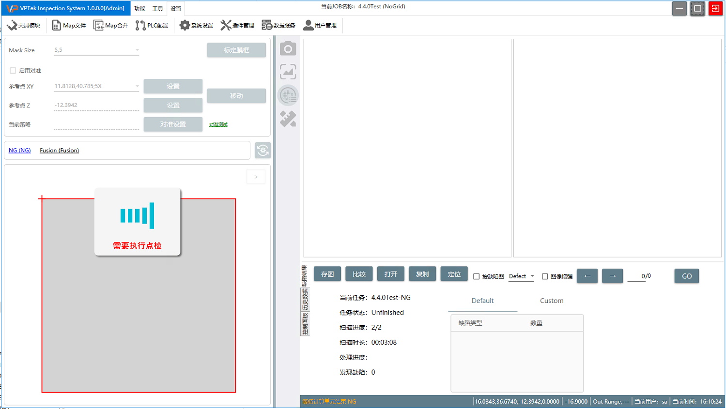
Task: Click the camera capture icon
Action: [x=288, y=49]
